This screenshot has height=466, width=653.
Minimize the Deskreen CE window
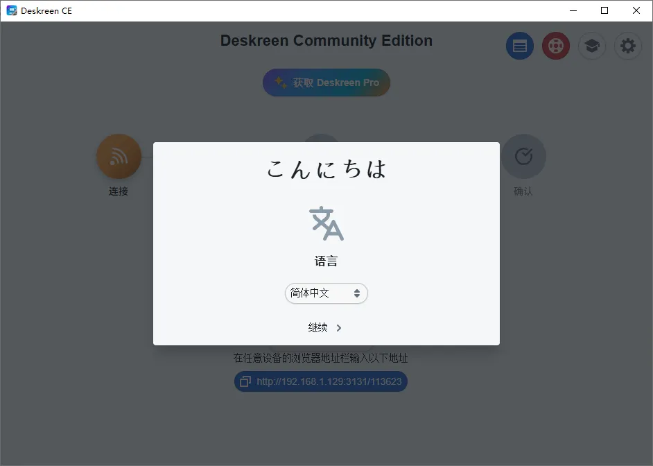pos(573,11)
